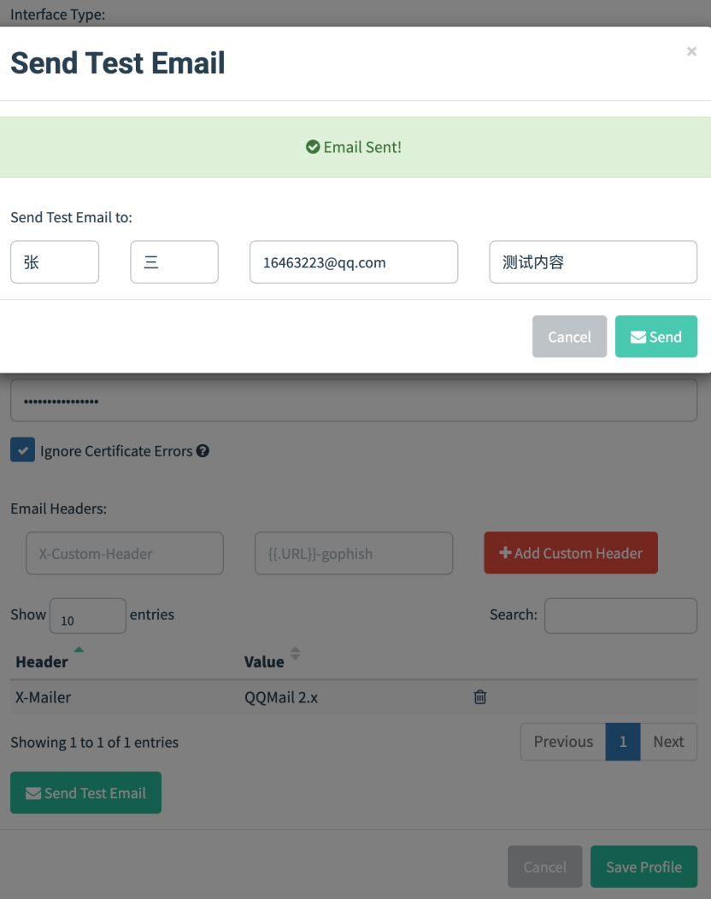Click the green Send Test Email button
711x899 pixels.
point(86,793)
